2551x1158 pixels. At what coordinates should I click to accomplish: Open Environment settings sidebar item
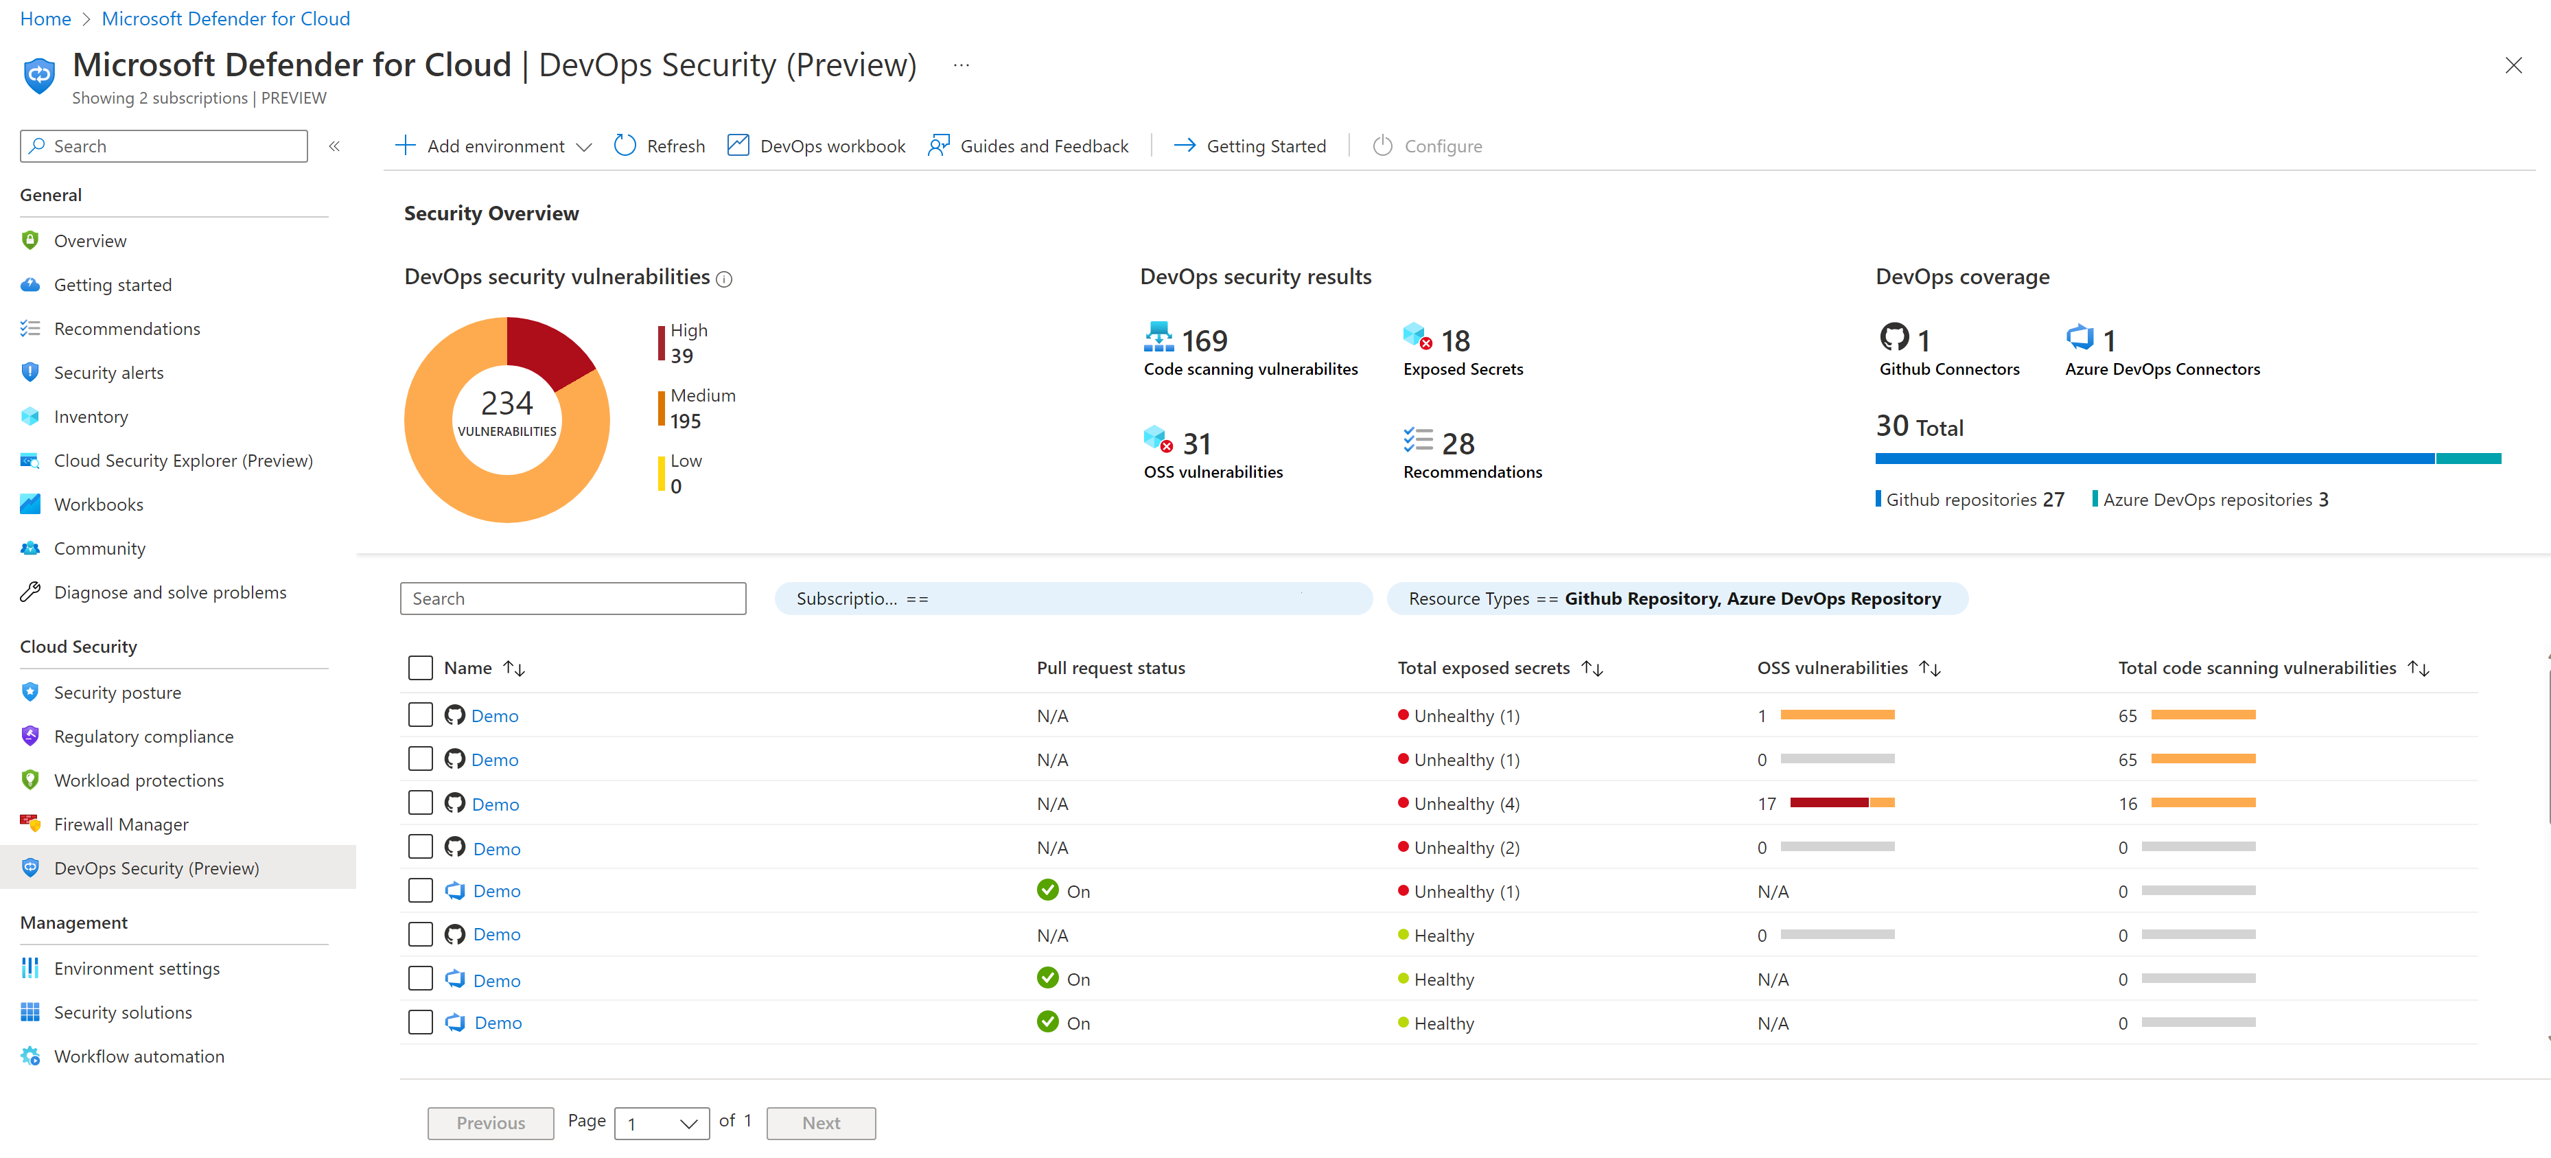[137, 968]
